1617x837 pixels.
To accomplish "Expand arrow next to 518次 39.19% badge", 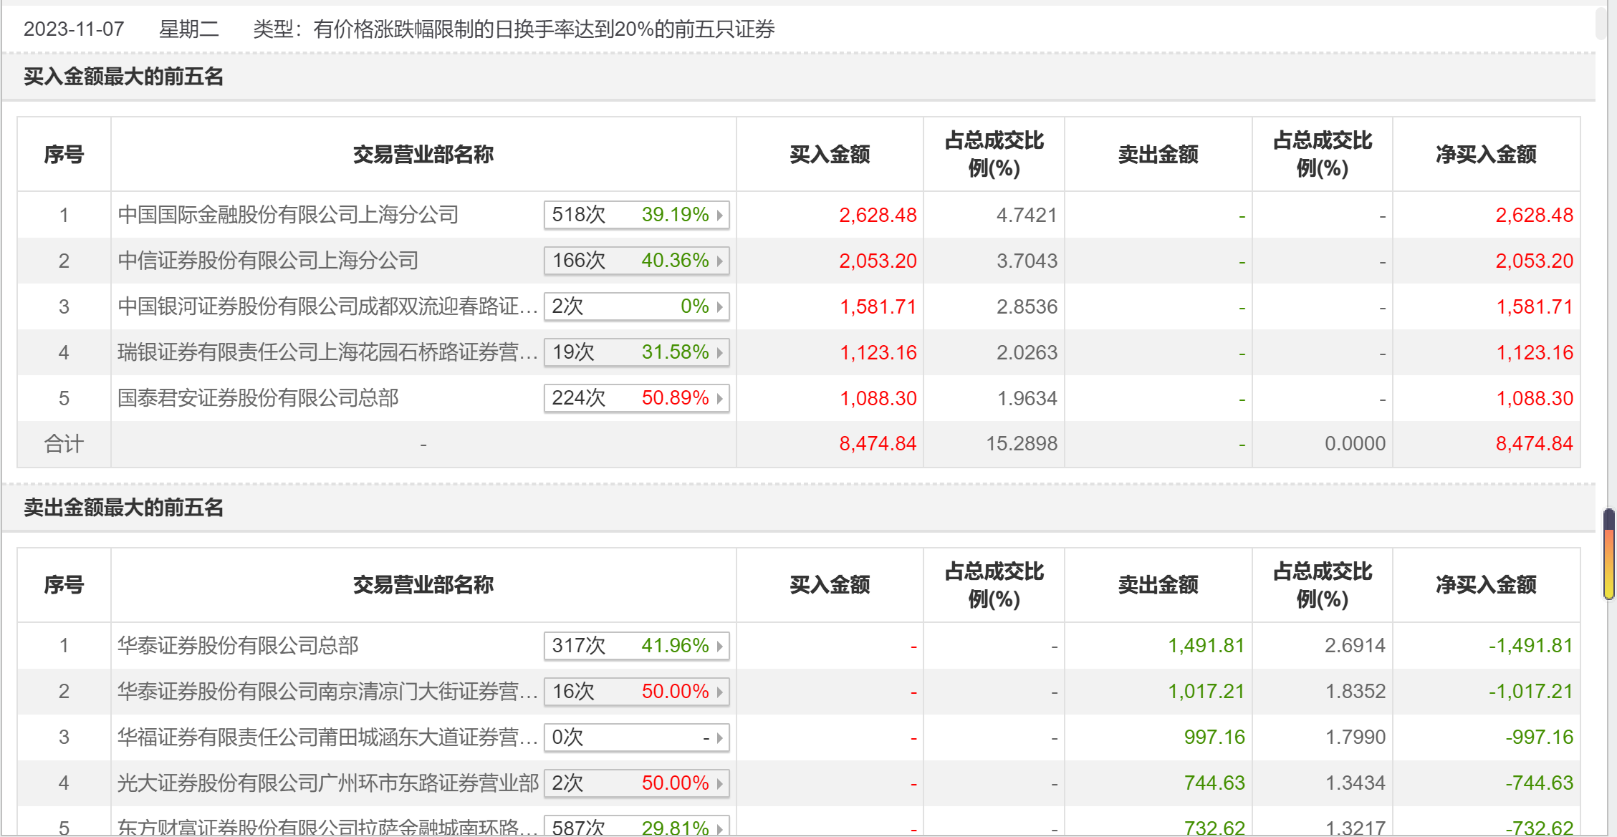I will [x=719, y=215].
